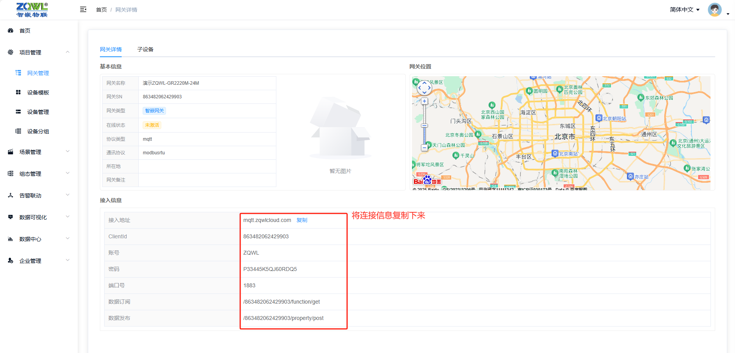The width and height of the screenshot is (735, 353).
Task: Click the map zoom slider handle
Action: 424,126
